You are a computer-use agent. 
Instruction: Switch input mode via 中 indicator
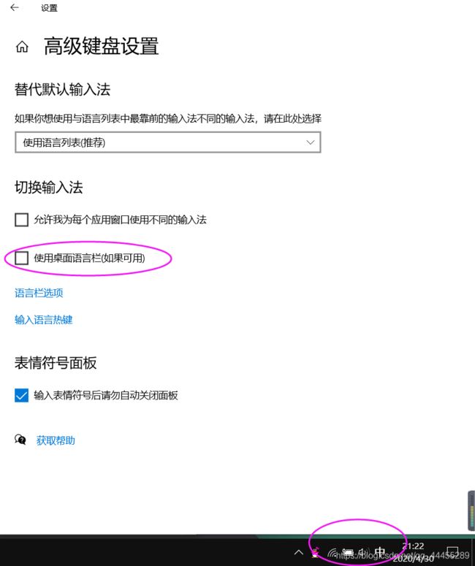380,552
